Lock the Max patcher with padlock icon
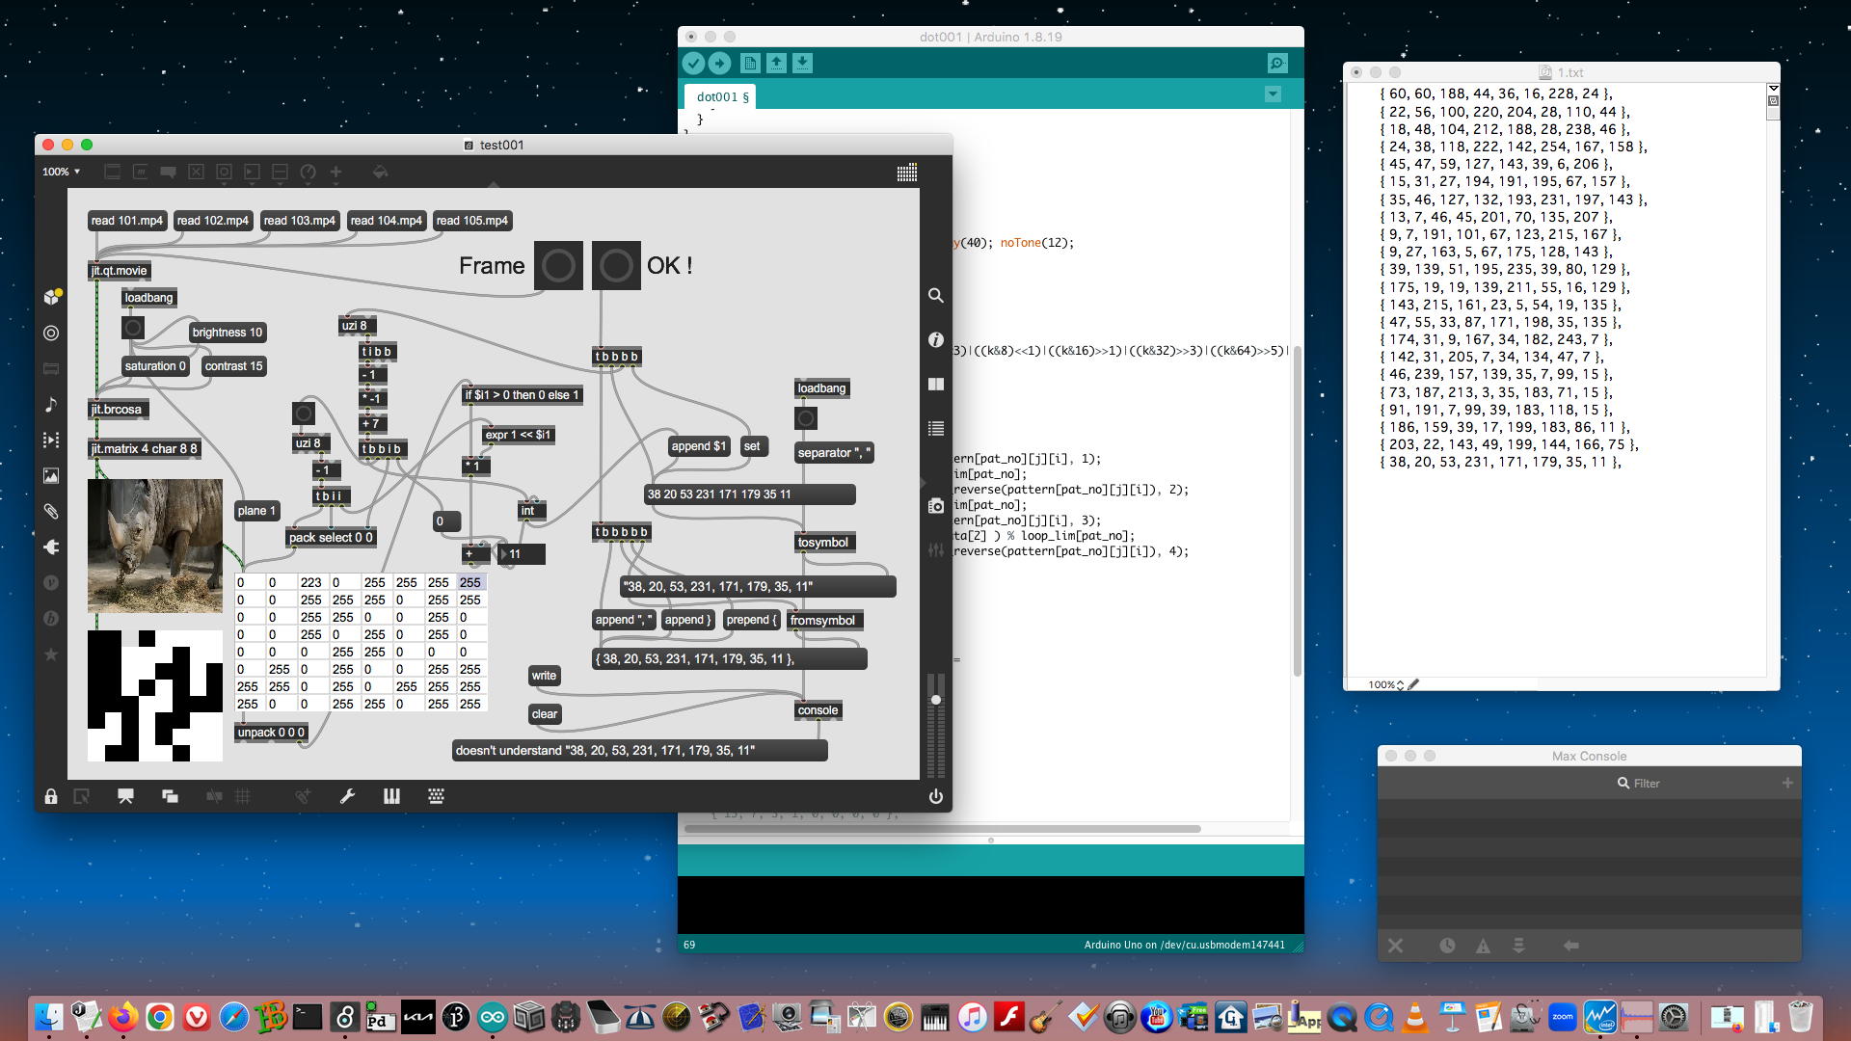 click(x=51, y=796)
